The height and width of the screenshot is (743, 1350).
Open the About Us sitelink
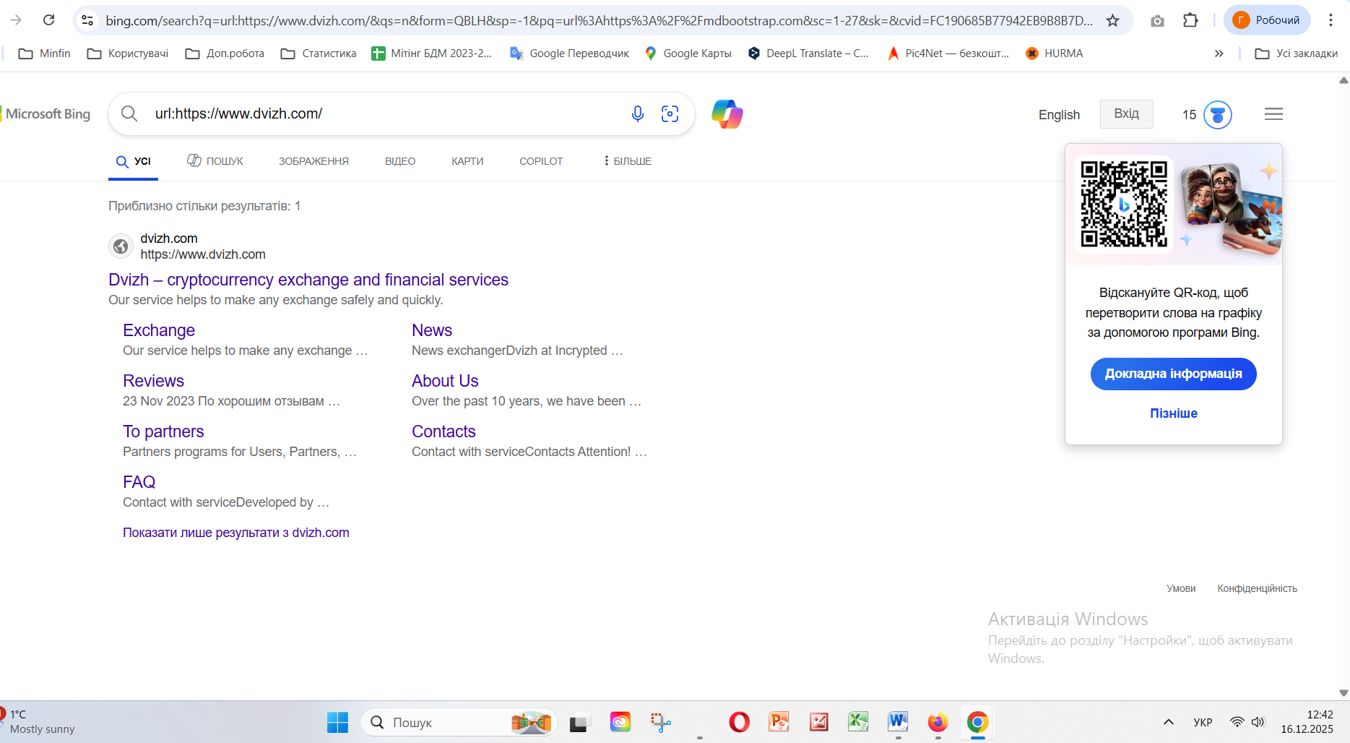click(x=445, y=381)
